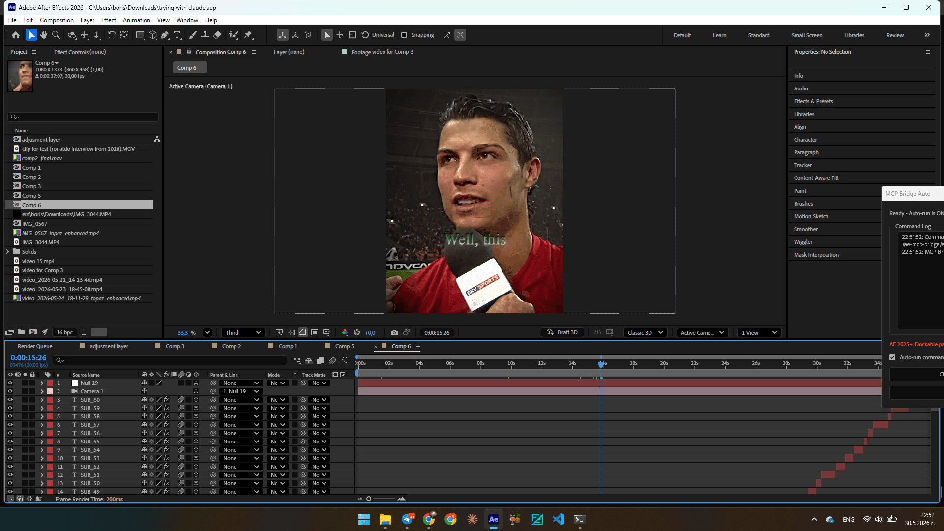Open show channel color management icon
Image resolution: width=944 pixels, height=531 pixels.
point(345,333)
